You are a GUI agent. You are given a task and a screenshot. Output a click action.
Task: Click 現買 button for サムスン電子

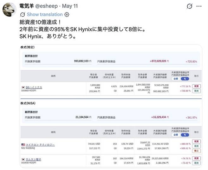tap(196, 158)
